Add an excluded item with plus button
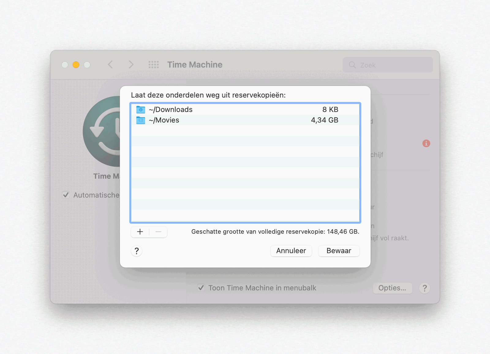 pyautogui.click(x=140, y=232)
